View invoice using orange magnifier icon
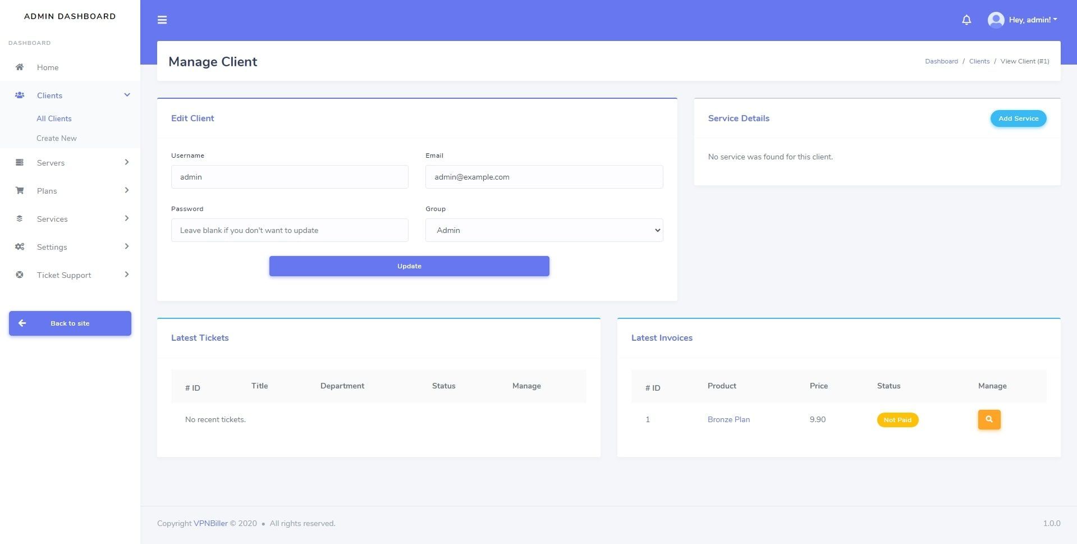 pos(989,419)
